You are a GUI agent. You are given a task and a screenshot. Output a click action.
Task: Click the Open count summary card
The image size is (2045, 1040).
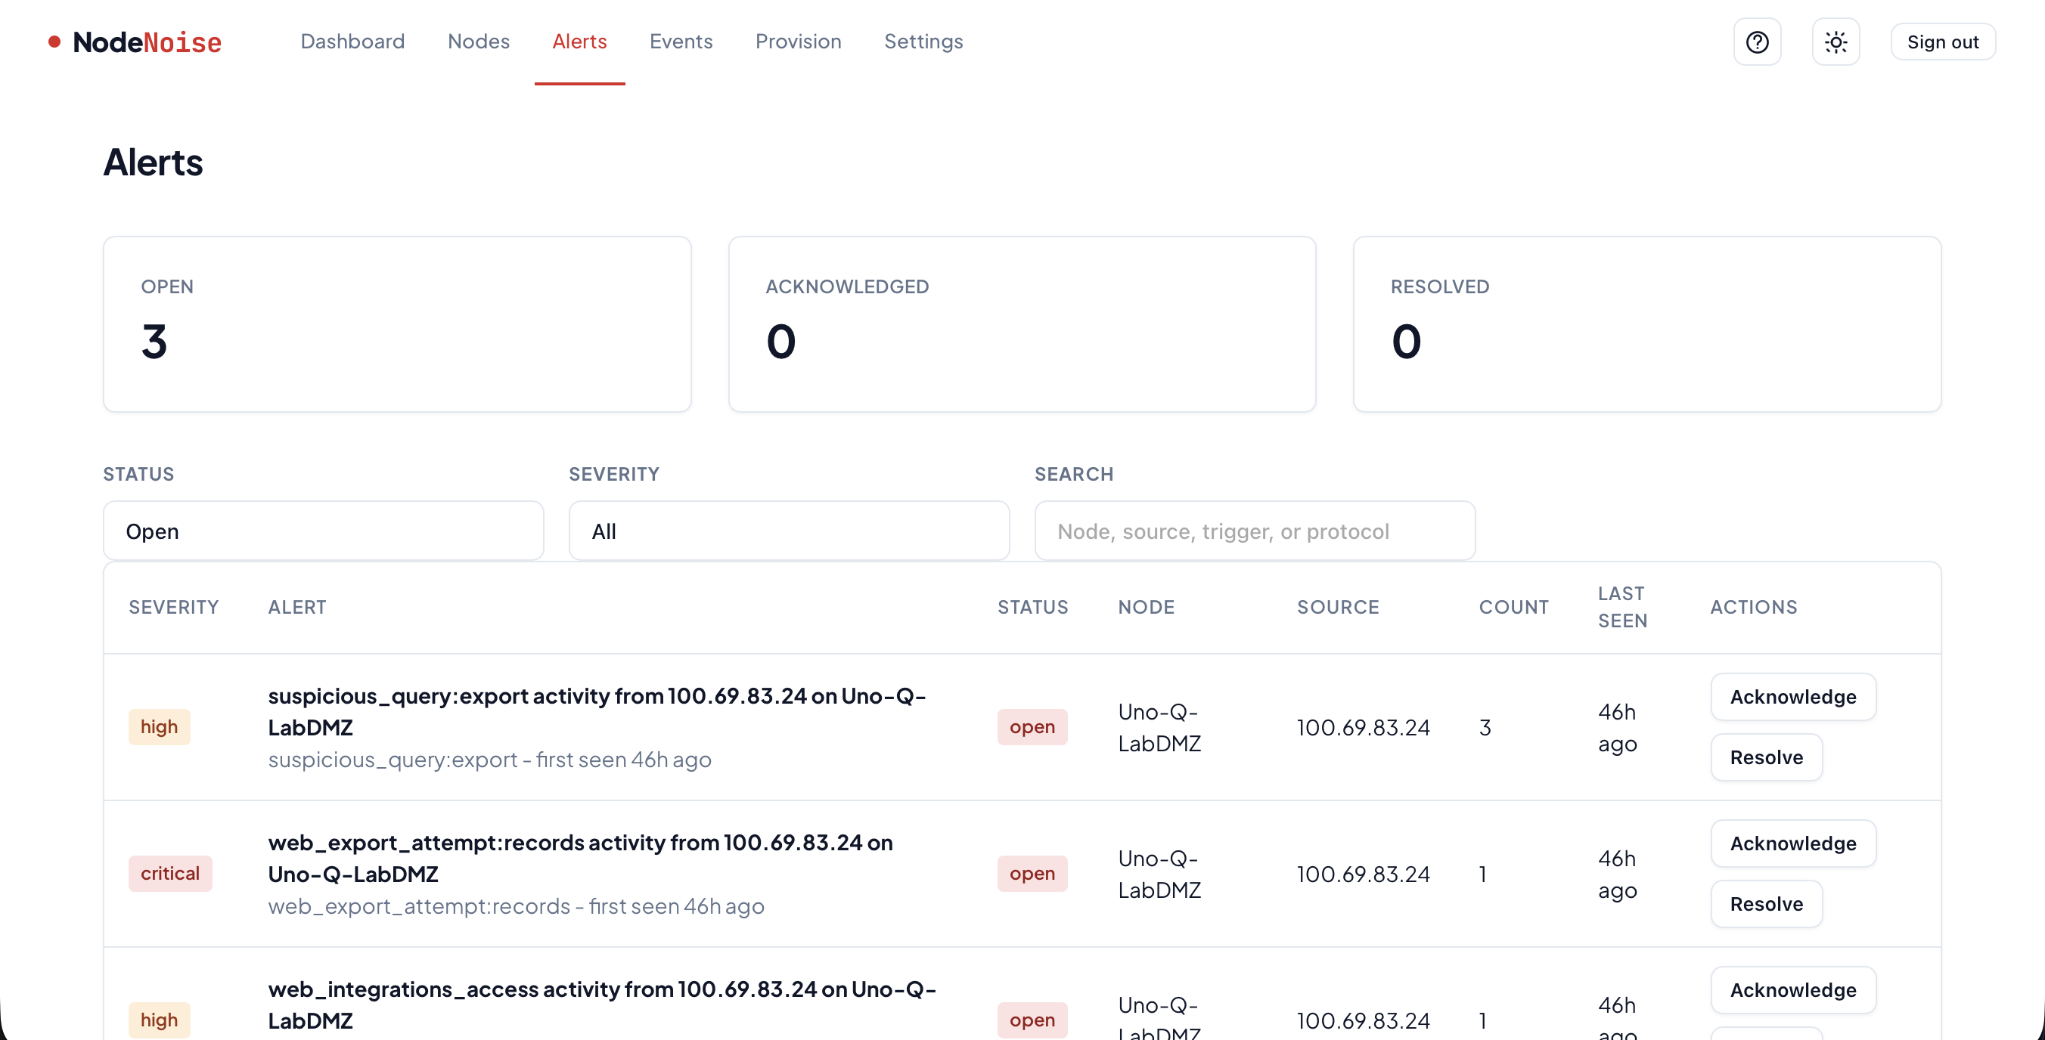(x=397, y=323)
